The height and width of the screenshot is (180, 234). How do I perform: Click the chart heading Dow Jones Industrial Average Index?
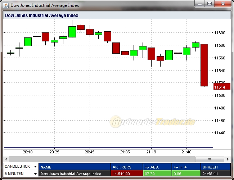[x=42, y=15]
